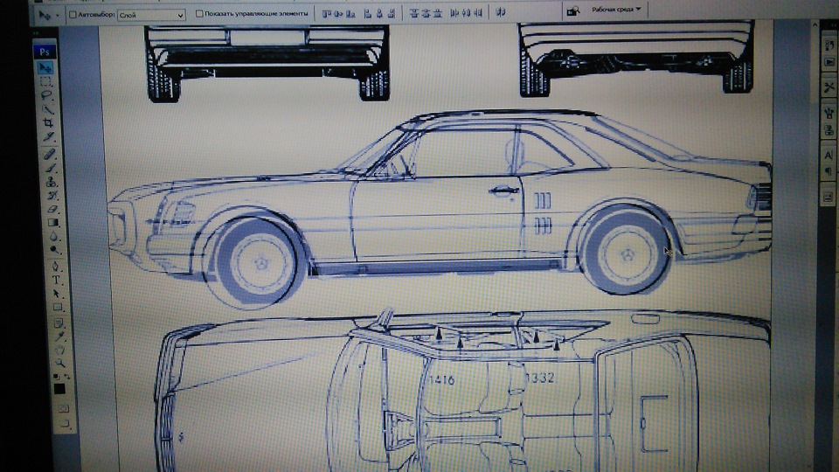The width and height of the screenshot is (839, 472).
Task: Select the Quick Selection tool
Action: point(47,109)
